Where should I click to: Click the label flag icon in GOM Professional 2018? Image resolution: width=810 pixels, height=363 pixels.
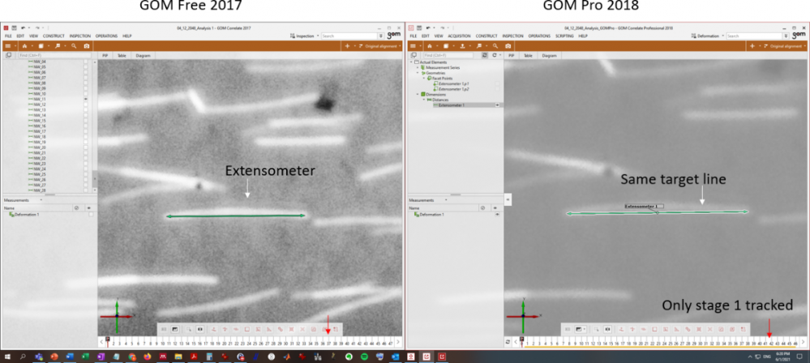[479, 46]
